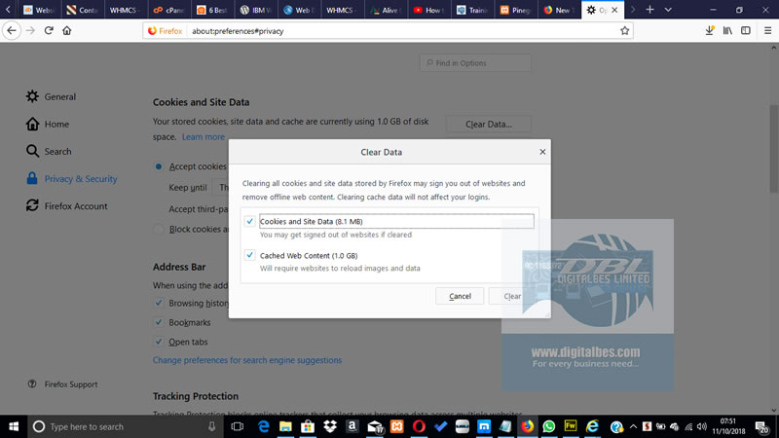The image size is (779, 438).
Task: Click the cPanel tab favicon
Action: click(x=158, y=10)
